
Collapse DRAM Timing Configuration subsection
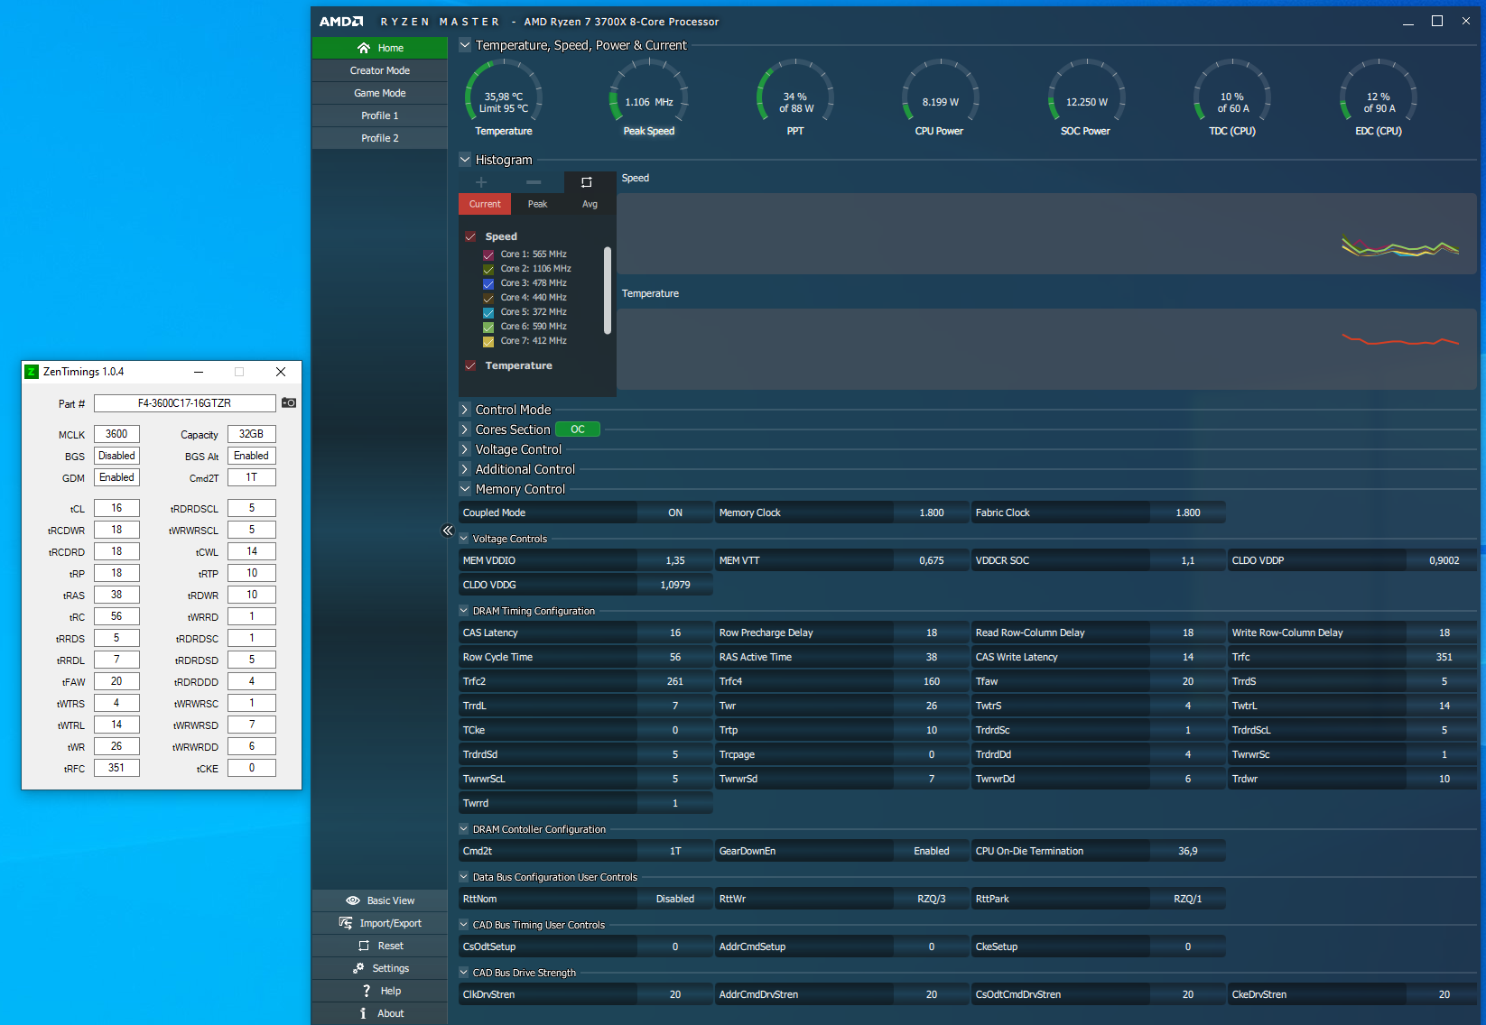pos(464,611)
